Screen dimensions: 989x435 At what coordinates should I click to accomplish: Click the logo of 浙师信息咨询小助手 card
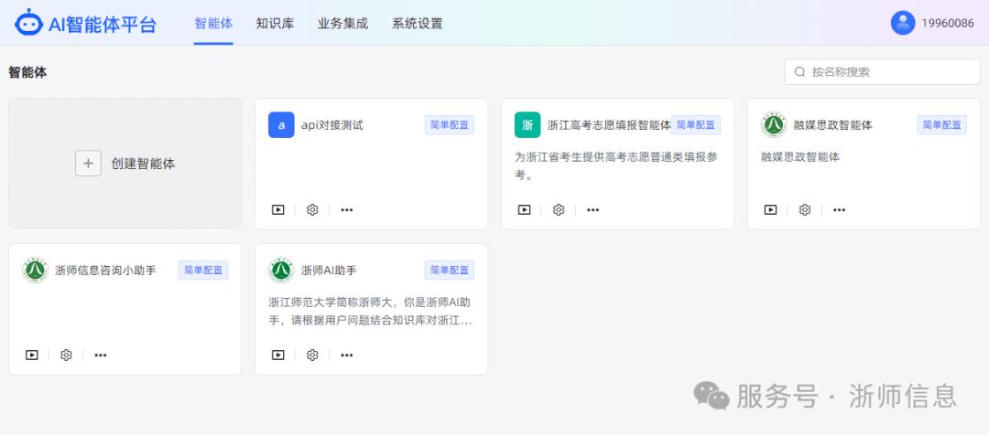[36, 271]
